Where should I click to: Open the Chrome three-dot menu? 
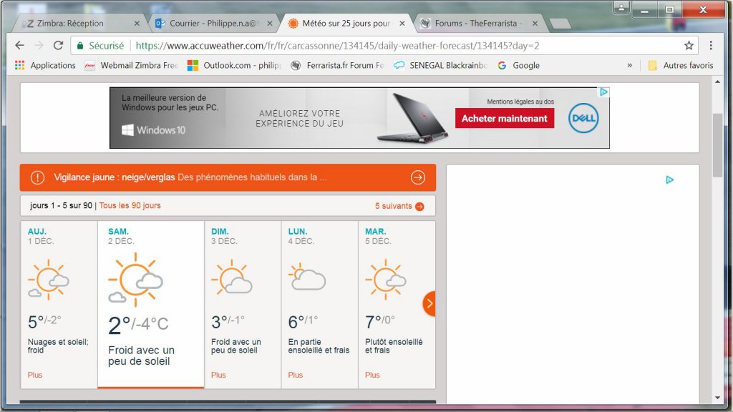[x=711, y=45]
